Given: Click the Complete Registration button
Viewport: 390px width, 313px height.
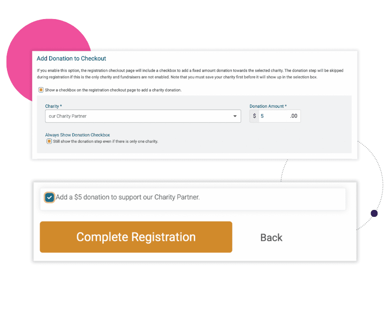Looking at the screenshot, I should coord(136,237).
